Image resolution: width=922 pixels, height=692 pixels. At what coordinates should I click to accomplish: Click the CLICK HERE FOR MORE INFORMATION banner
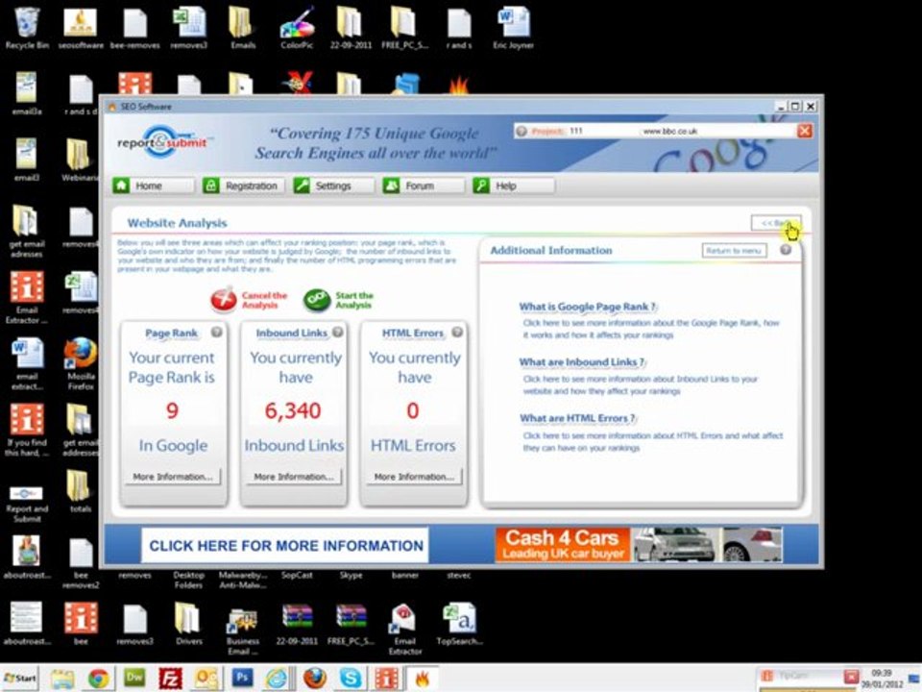pos(285,546)
